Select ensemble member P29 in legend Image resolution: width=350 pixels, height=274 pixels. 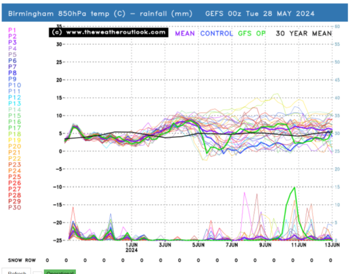click(x=14, y=201)
